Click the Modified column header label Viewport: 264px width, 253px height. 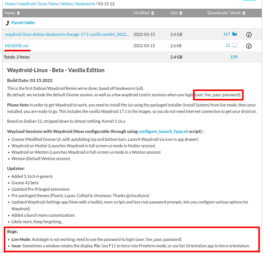[x=141, y=13]
